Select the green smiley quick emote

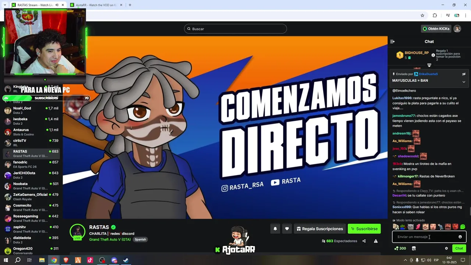pos(463,227)
